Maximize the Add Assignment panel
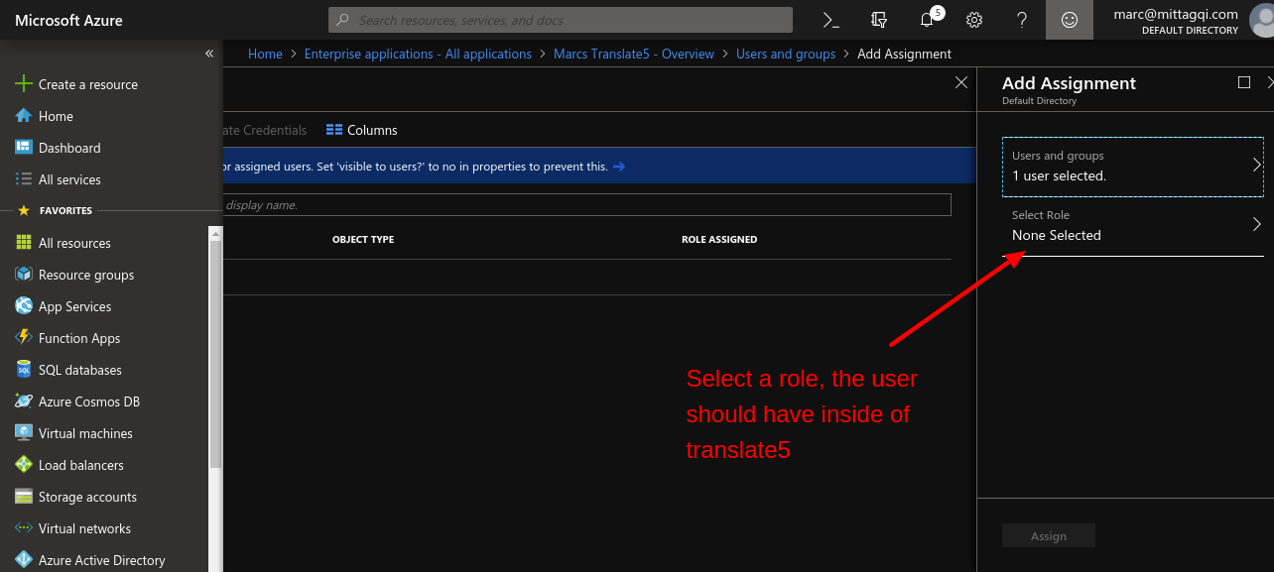This screenshot has height=572, width=1274. [x=1244, y=82]
